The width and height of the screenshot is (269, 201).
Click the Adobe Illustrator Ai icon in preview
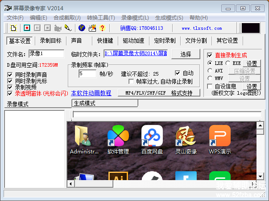118,176
